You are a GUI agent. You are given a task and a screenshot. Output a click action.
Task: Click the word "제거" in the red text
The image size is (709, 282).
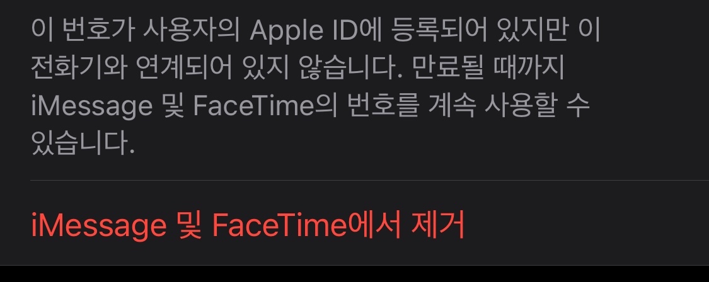[x=438, y=225]
